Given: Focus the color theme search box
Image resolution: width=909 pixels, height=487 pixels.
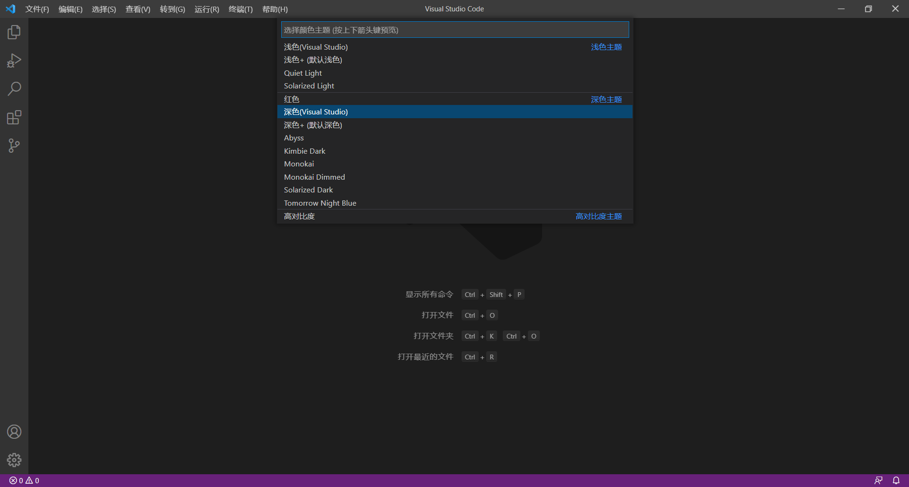Looking at the screenshot, I should (455, 30).
